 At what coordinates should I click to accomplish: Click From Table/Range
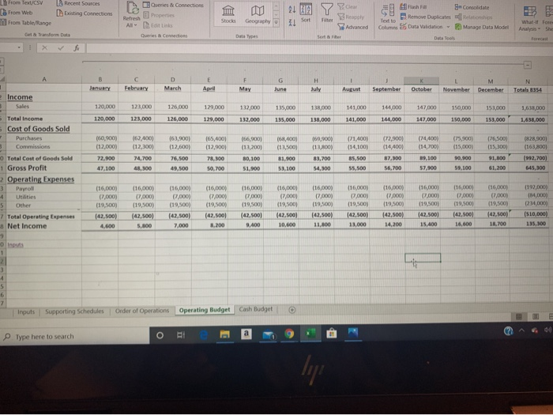click(26, 23)
